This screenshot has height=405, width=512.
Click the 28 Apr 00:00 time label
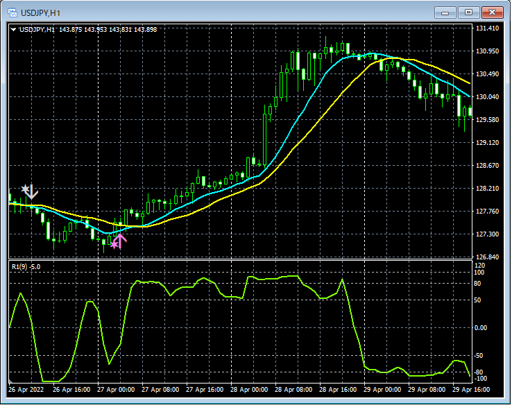click(x=249, y=390)
